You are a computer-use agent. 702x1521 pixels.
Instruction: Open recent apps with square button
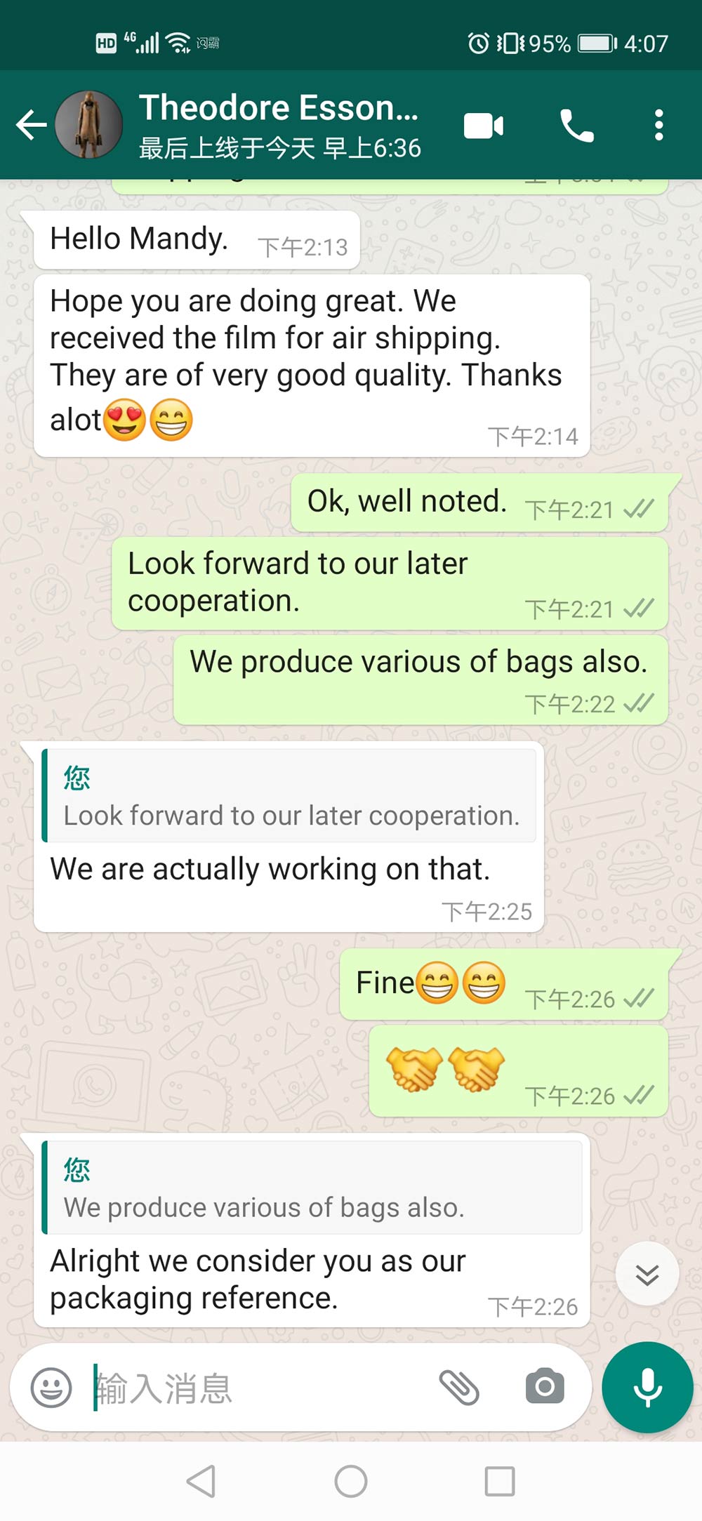(x=500, y=1481)
